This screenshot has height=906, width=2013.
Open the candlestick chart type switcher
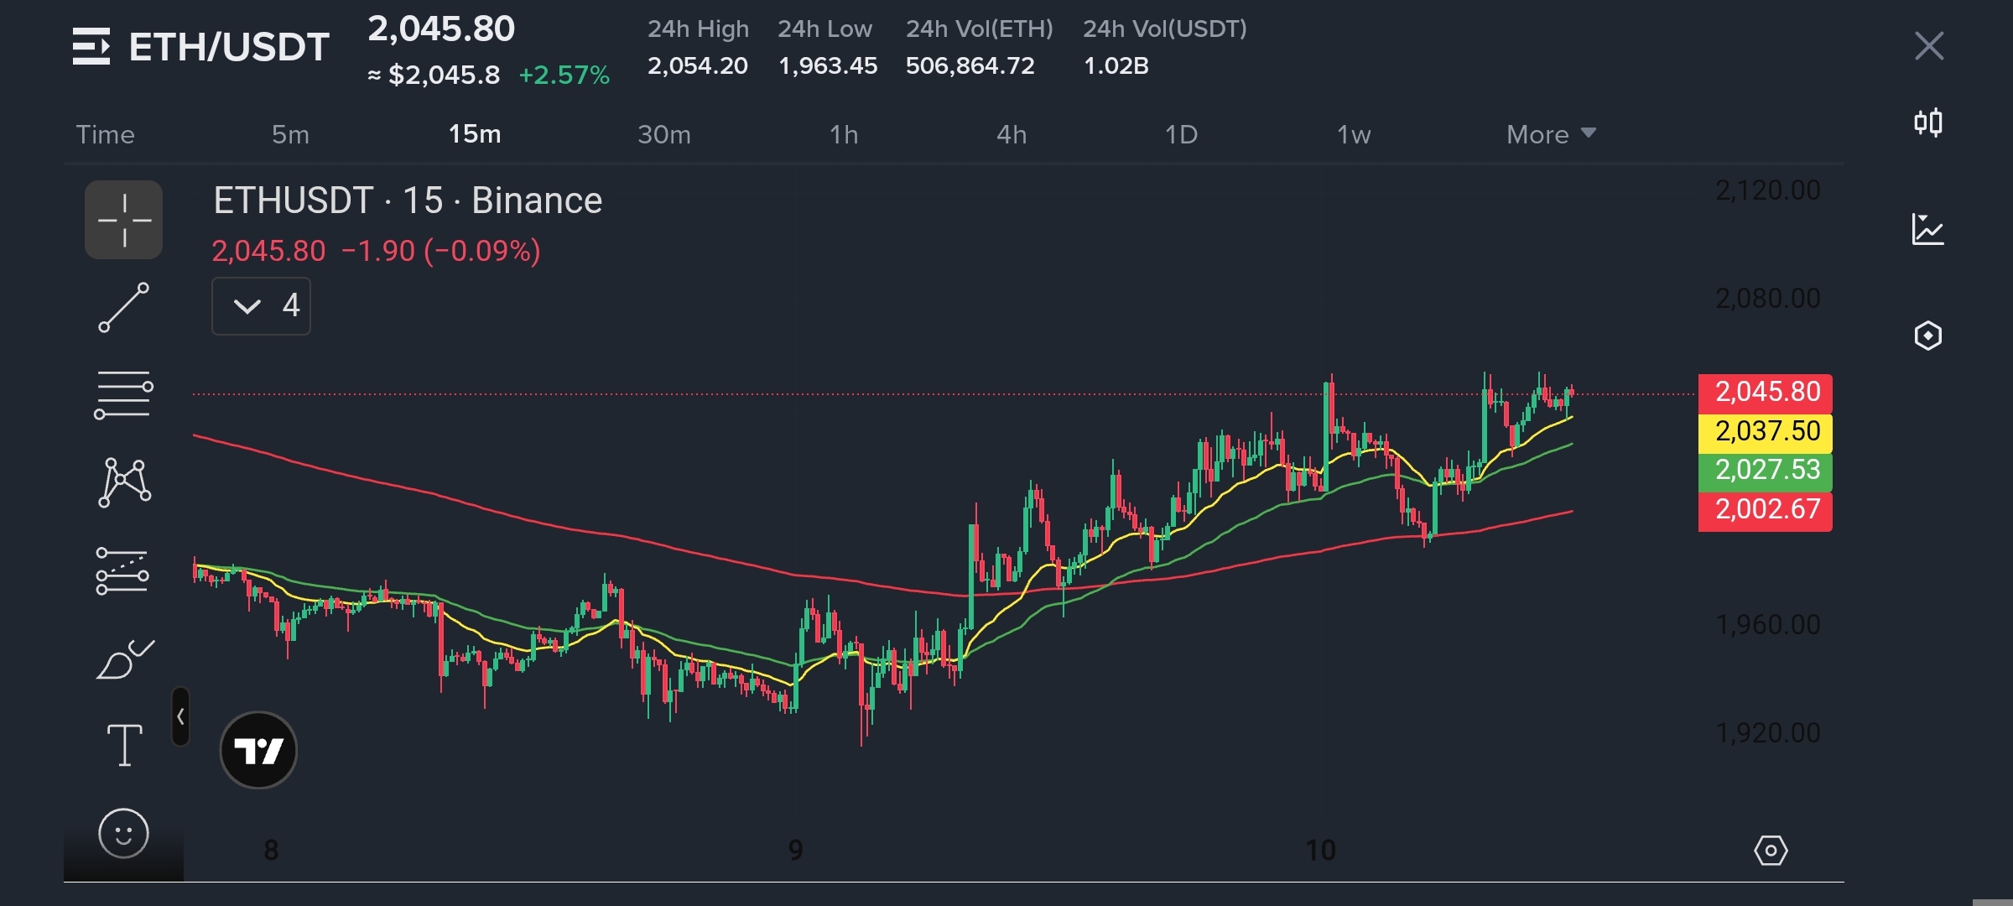pyautogui.click(x=1928, y=123)
